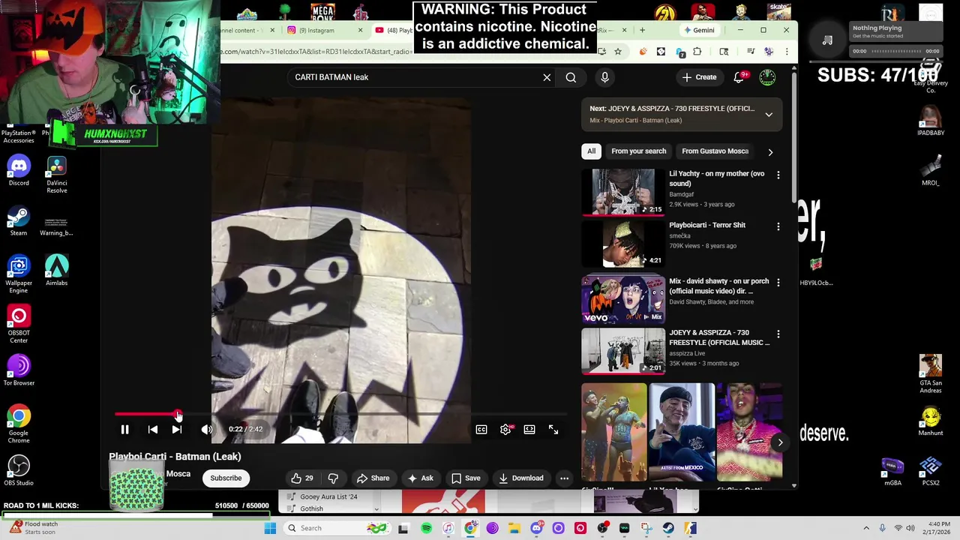The height and width of the screenshot is (540, 960).
Task: Open video player settings gear
Action: [x=505, y=429]
